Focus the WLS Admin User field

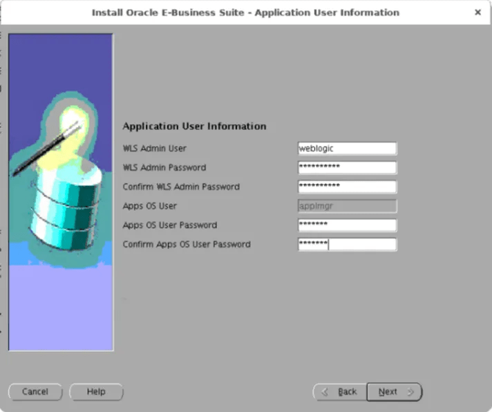(x=347, y=149)
